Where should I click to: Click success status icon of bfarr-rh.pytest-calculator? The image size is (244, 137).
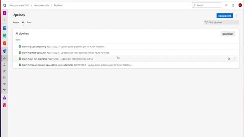tap(20, 53)
